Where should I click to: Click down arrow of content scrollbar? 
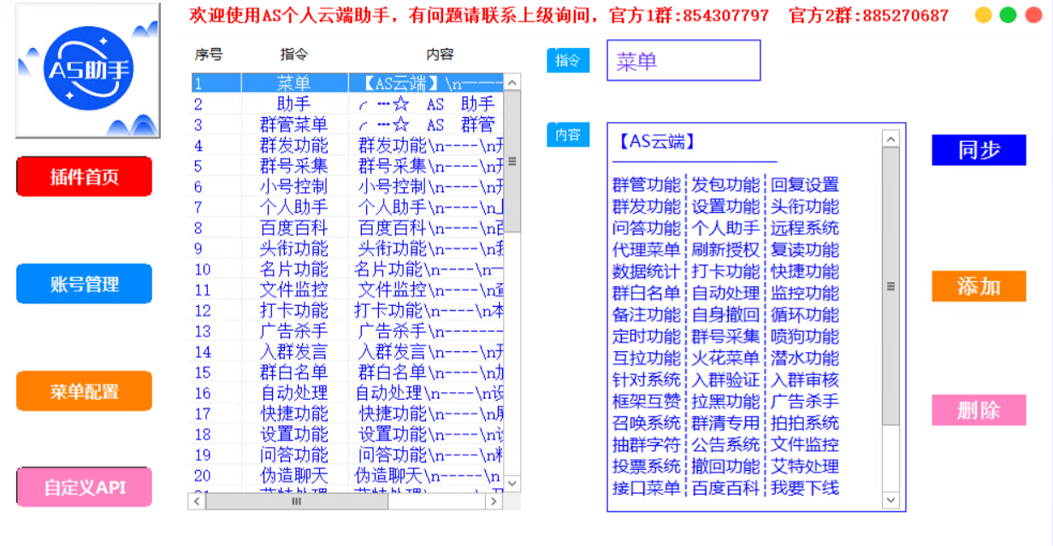tap(890, 500)
